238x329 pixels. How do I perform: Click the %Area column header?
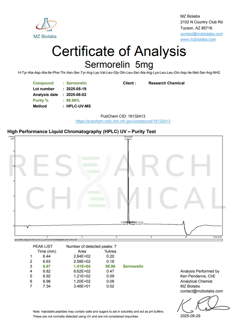pyautogui.click(x=110, y=251)
